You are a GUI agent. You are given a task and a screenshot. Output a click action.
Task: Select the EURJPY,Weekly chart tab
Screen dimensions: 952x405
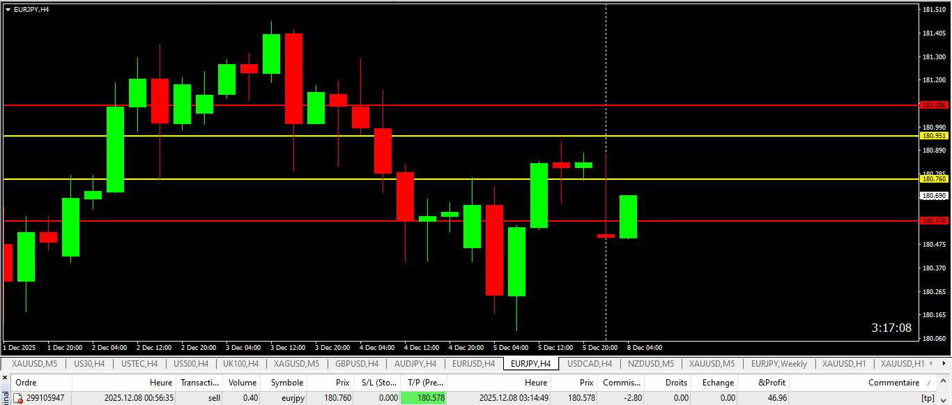[x=778, y=364]
